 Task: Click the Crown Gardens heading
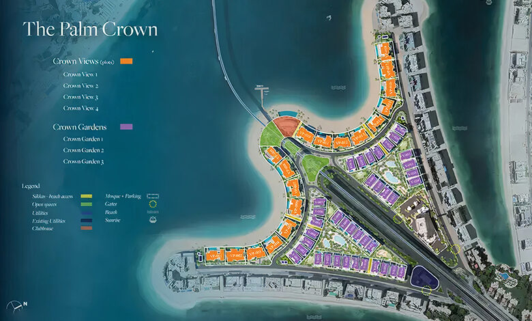(81, 127)
